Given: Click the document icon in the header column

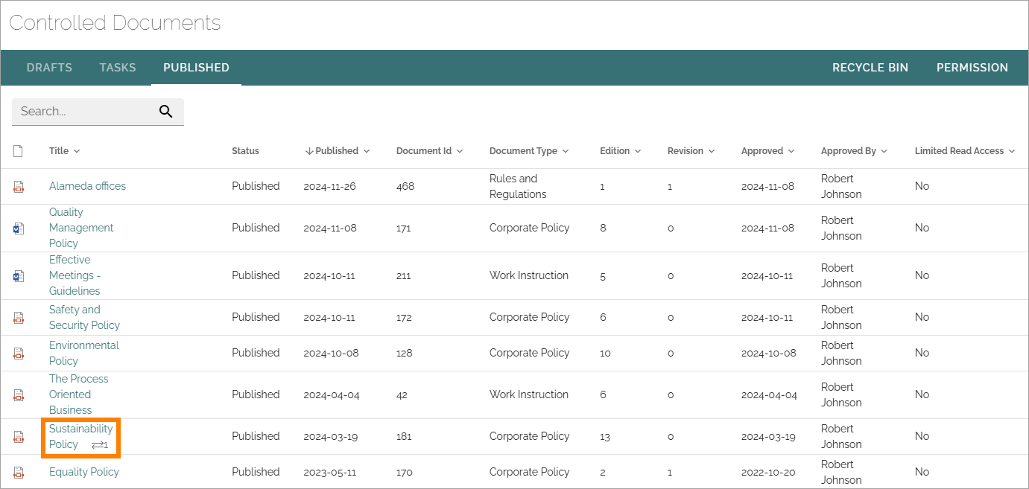Looking at the screenshot, I should pos(18,151).
